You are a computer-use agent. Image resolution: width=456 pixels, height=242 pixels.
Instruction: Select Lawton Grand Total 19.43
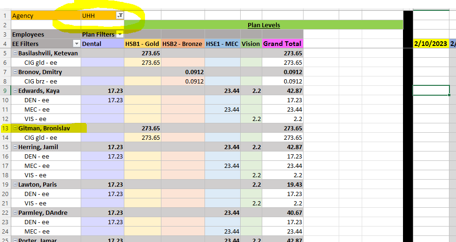pos(283,184)
